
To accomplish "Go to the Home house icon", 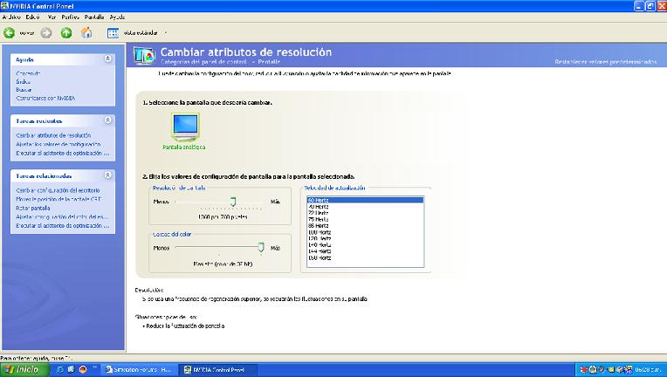I will pos(86,33).
